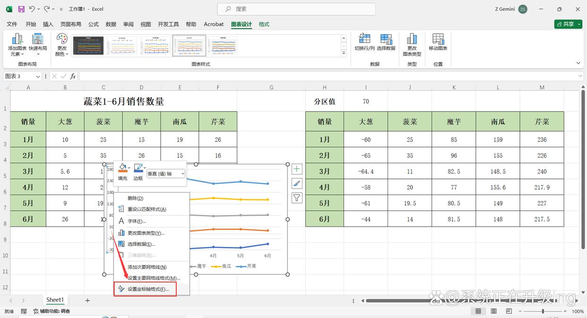Switch to Normal view in status bar
587x318 pixels.
coord(478,311)
